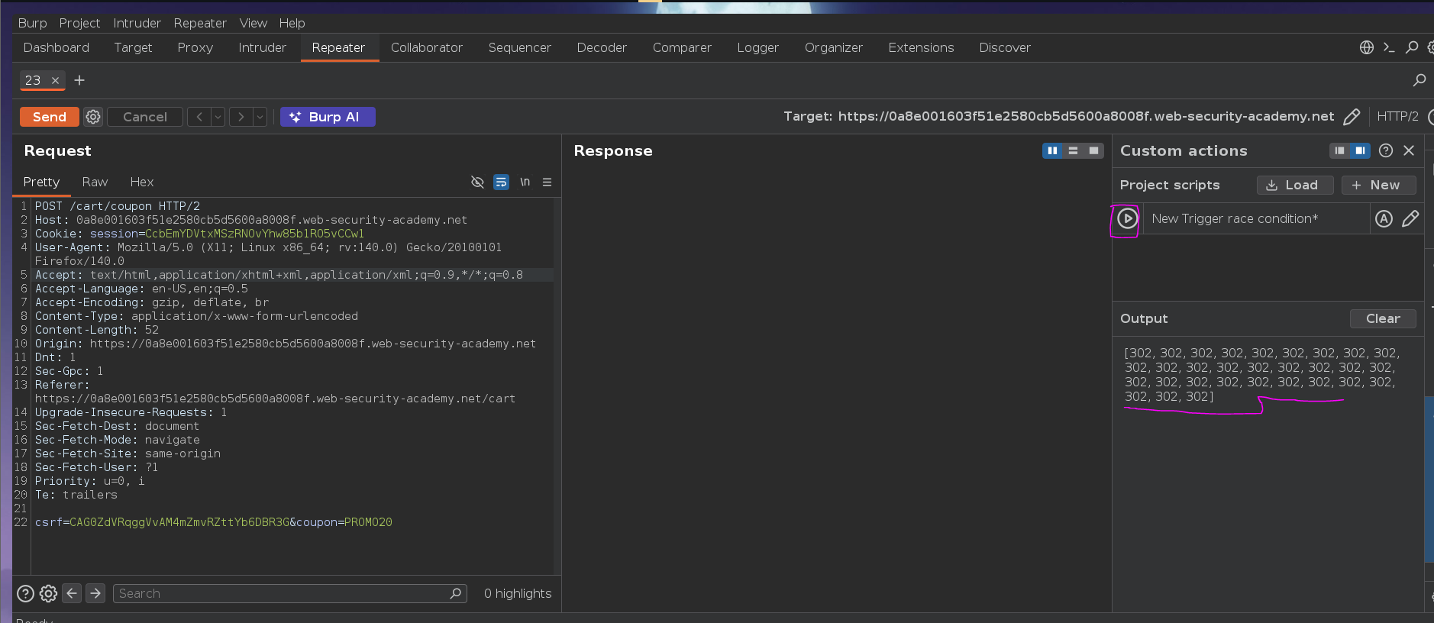Image resolution: width=1434 pixels, height=623 pixels.
Task: Open the Extensions tab
Action: click(921, 47)
